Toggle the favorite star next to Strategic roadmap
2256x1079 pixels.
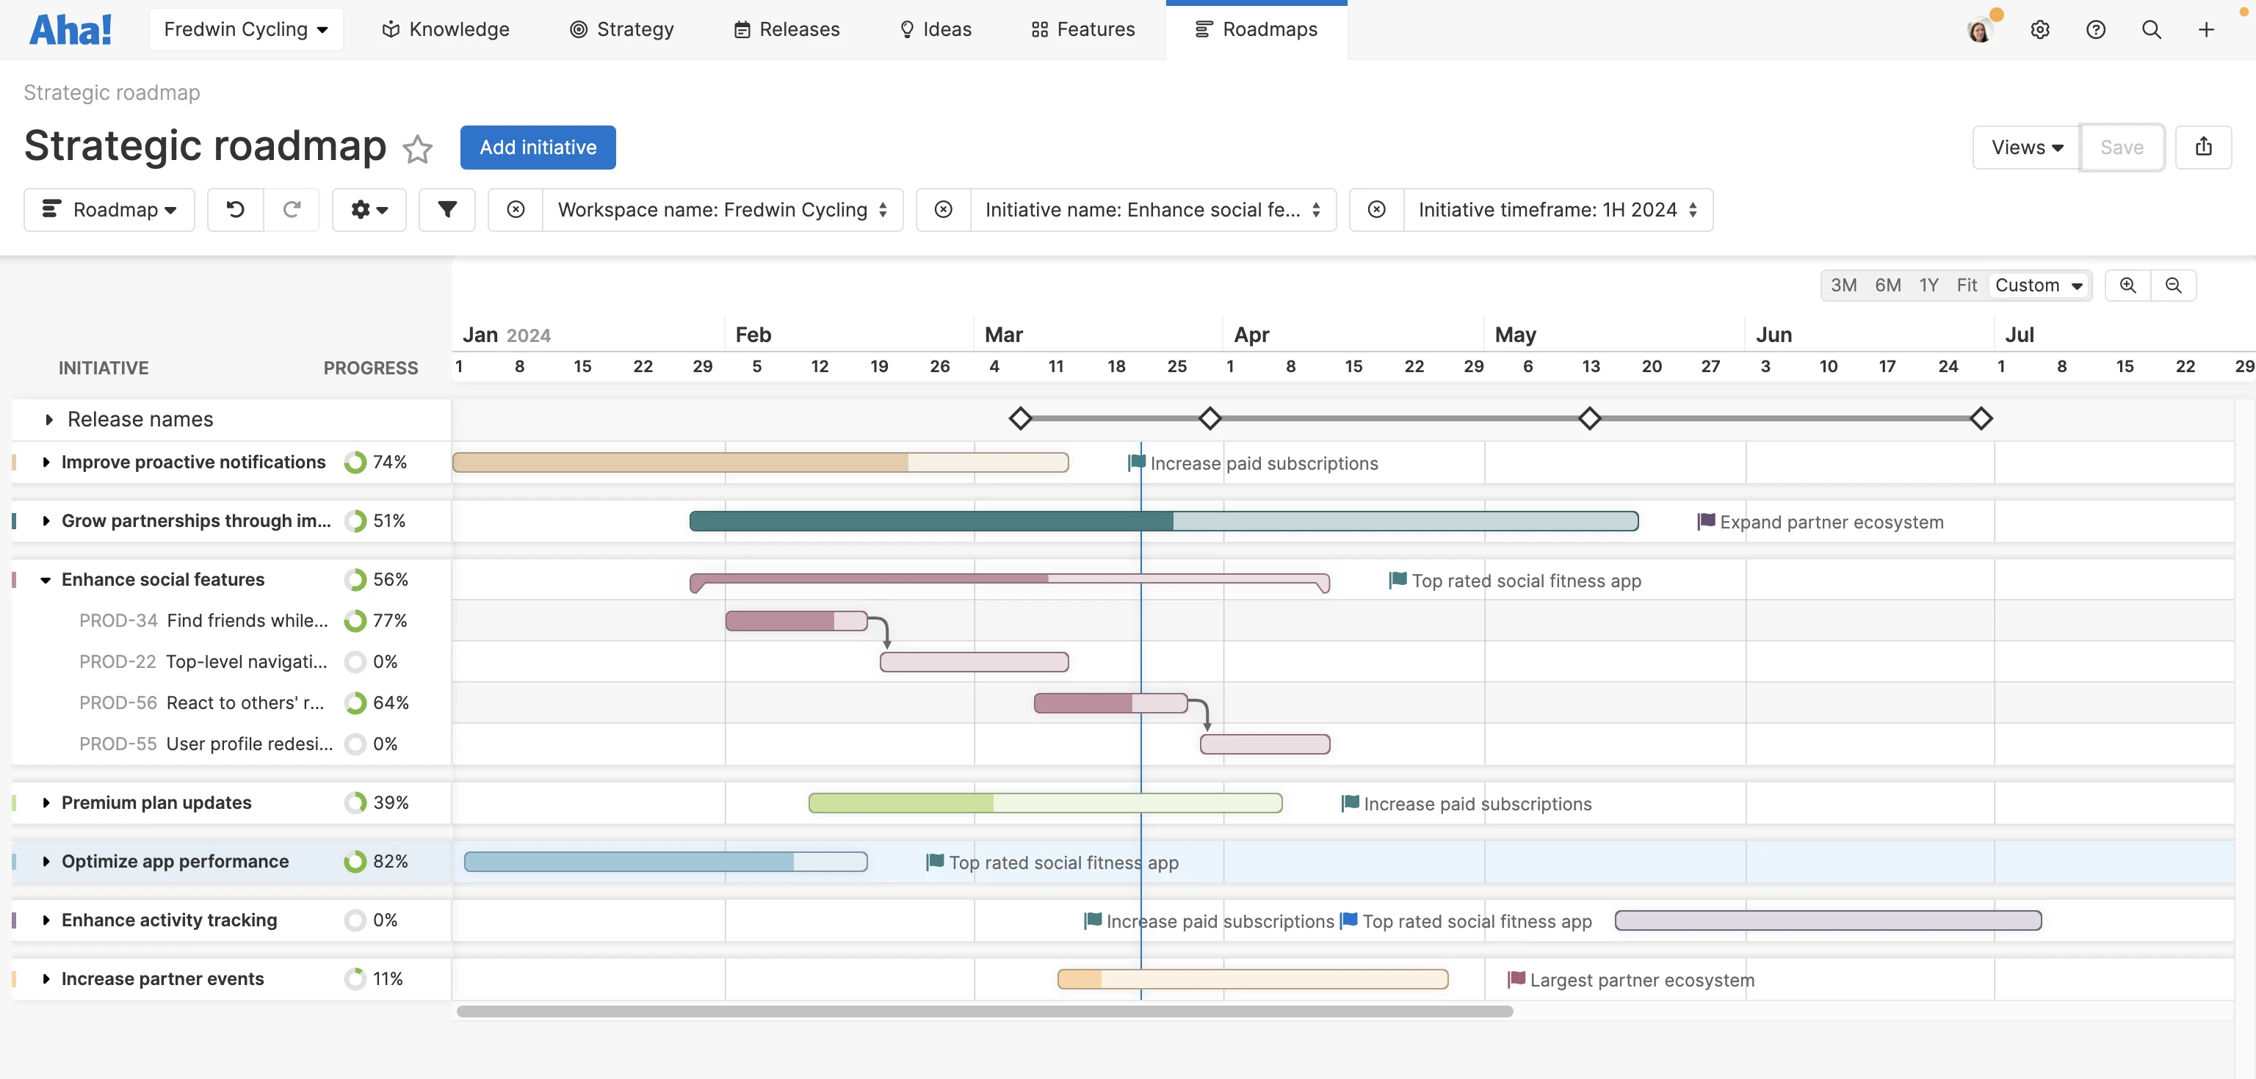point(418,149)
